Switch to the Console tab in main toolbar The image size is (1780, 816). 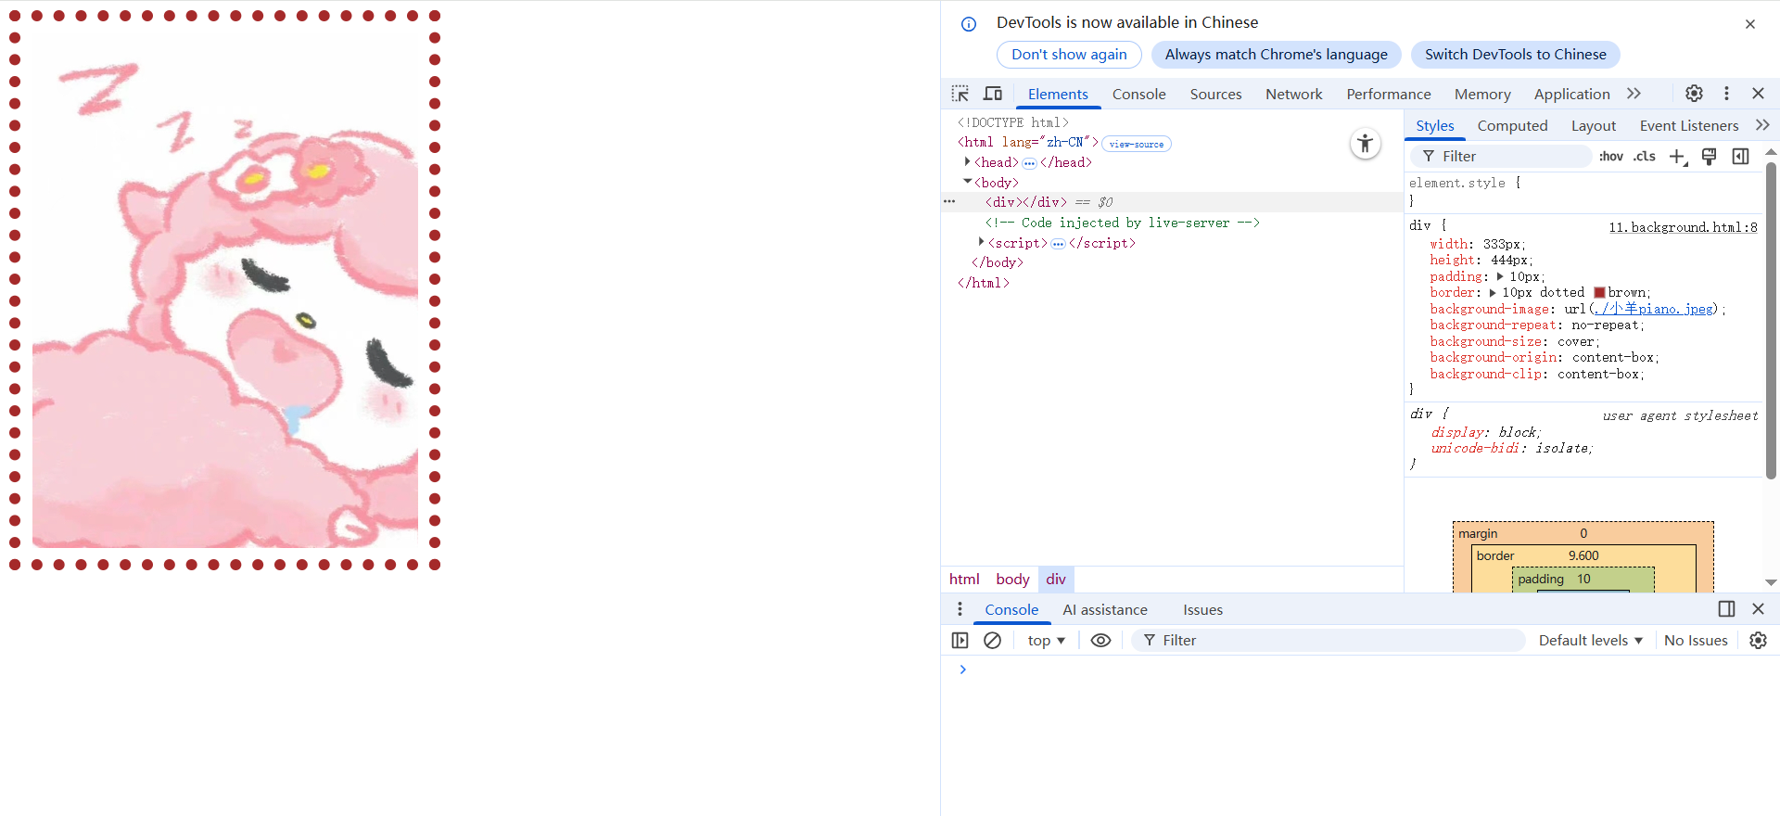1138,94
